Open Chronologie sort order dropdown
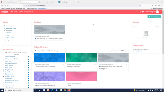 (157, 26)
